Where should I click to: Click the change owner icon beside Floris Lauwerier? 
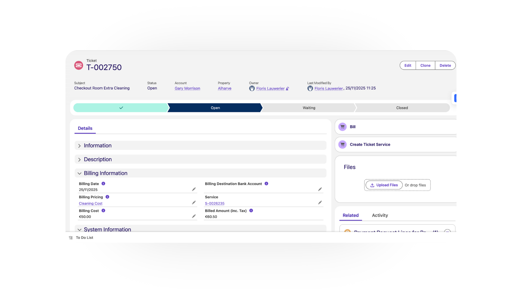[x=288, y=88]
